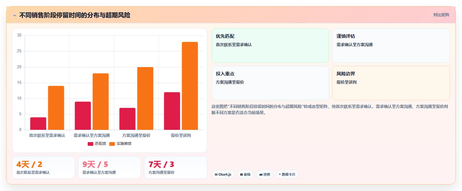This screenshot has width=462, height=191.
Task: Click the 进度 tag chip
Action: (265, 174)
